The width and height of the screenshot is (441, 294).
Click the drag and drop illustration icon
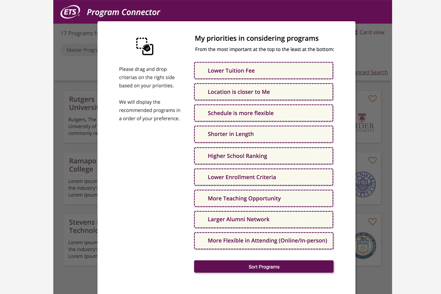[145, 46]
